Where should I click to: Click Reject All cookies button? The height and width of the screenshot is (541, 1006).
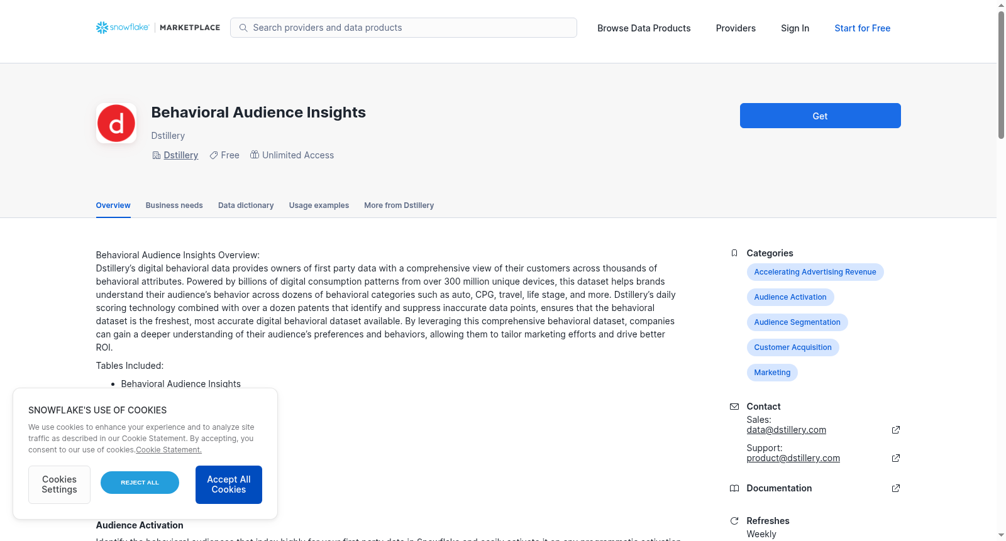click(140, 483)
